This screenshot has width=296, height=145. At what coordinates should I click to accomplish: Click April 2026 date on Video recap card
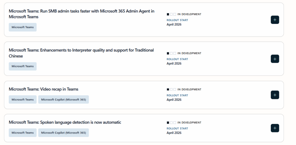point(174,100)
